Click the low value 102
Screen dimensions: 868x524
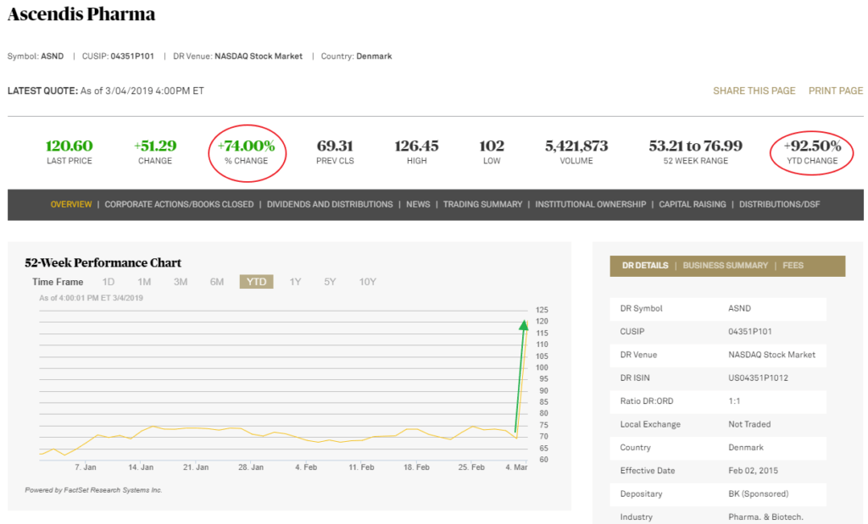pos(492,146)
